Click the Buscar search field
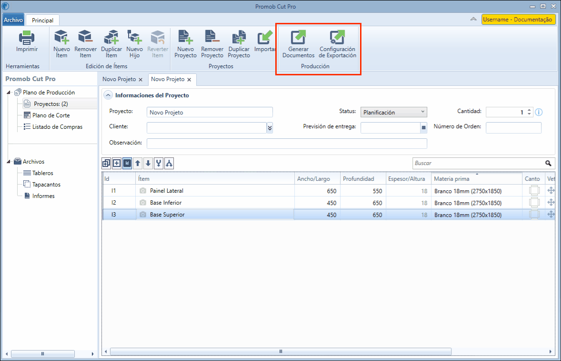The height and width of the screenshot is (361, 561). point(484,163)
